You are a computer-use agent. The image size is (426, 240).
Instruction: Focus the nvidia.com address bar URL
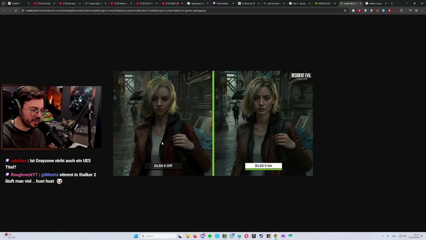coord(116,11)
